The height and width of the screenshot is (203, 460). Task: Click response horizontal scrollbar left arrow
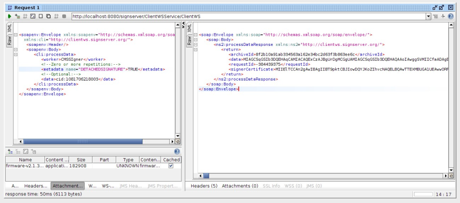pos(201,176)
